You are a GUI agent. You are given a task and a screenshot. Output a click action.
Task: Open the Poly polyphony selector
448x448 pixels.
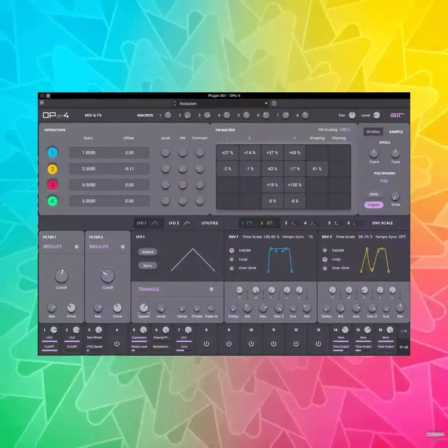tap(384, 180)
